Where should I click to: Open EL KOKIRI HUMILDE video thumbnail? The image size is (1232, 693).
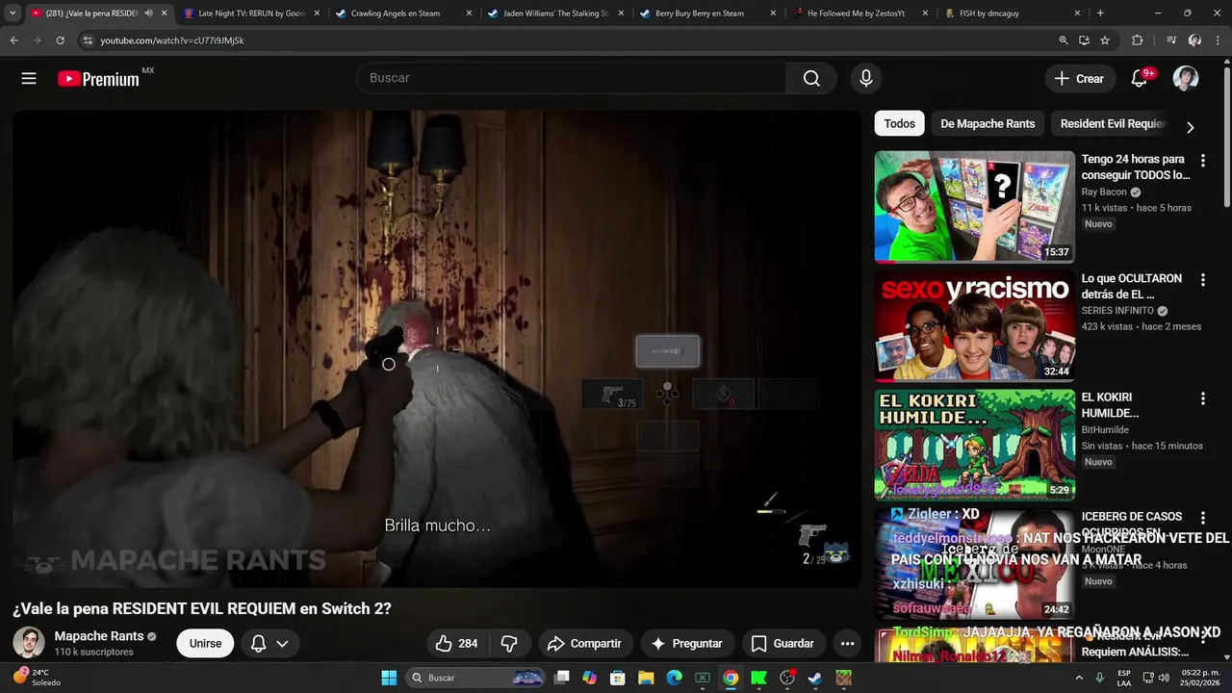[x=974, y=445]
